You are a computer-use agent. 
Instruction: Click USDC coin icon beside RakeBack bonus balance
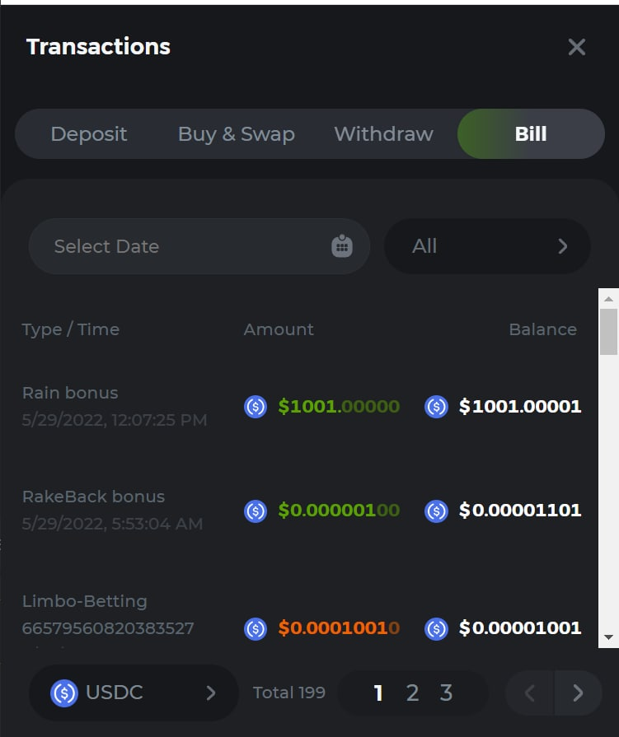436,511
